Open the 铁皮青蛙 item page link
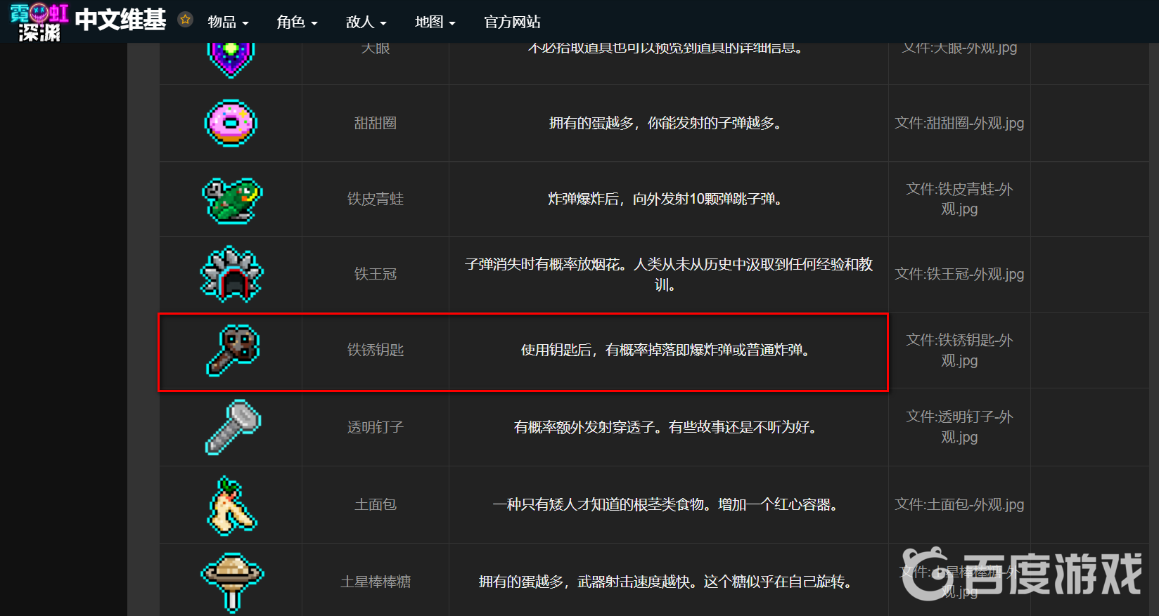The height and width of the screenshot is (616, 1159). (x=376, y=199)
